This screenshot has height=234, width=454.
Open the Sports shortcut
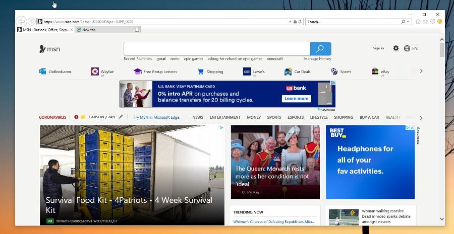[341, 71]
